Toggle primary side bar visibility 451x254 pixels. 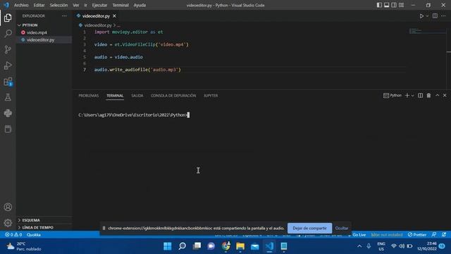click(379, 5)
